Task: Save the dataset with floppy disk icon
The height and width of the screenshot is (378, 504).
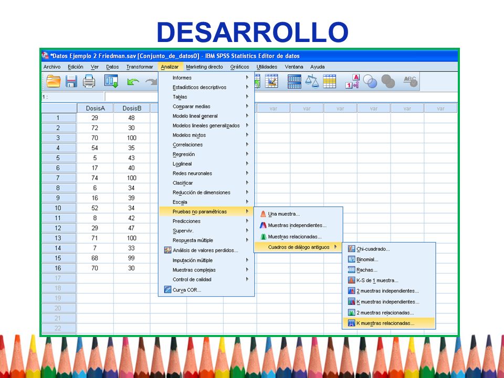Action: point(71,81)
